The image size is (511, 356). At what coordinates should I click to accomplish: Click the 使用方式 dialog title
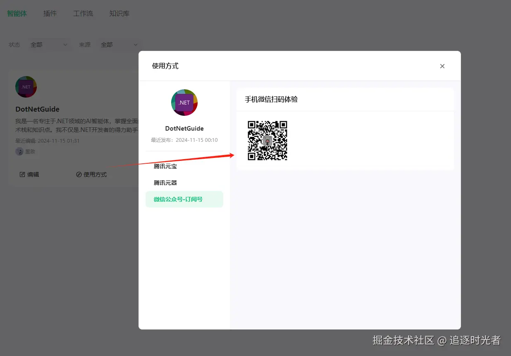click(165, 66)
